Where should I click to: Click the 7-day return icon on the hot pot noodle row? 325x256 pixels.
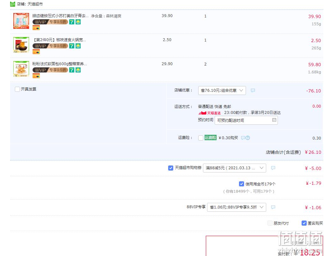[x=72, y=46]
